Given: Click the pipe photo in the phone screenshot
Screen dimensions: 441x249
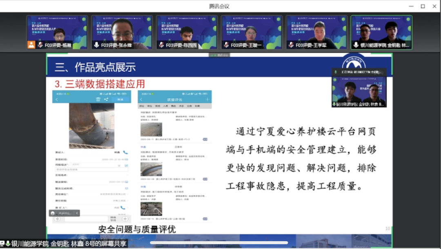Looking at the screenshot, I should [x=91, y=125].
